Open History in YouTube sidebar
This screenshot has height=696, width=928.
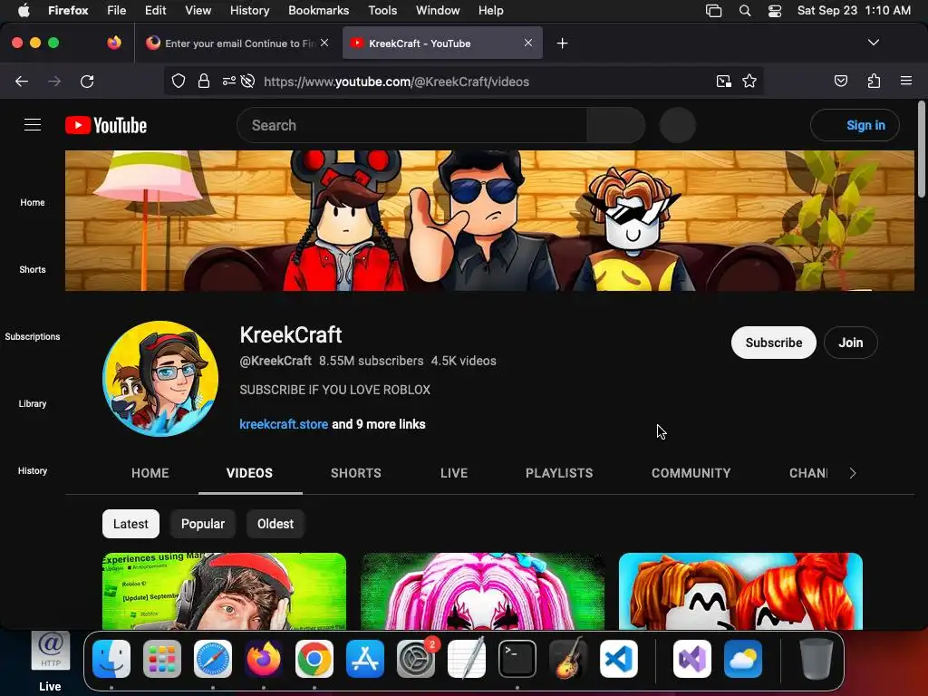(33, 470)
